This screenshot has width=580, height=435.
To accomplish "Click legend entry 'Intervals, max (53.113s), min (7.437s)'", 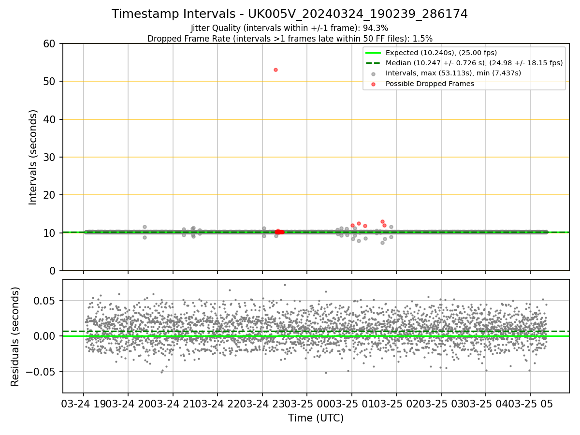I will tap(453, 73).
